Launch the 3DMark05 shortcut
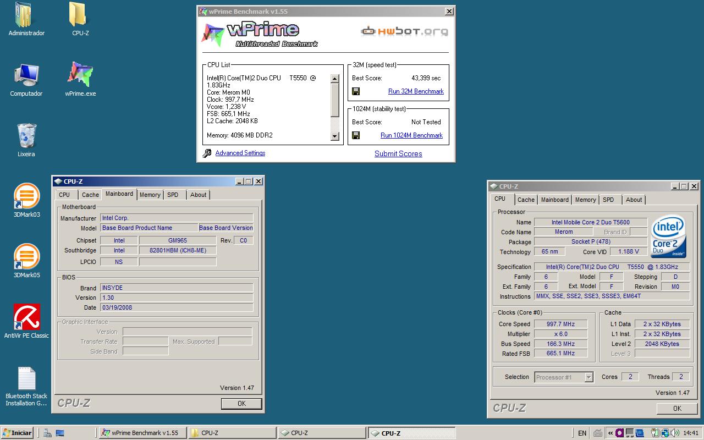Image resolution: width=704 pixels, height=440 pixels. point(26,261)
